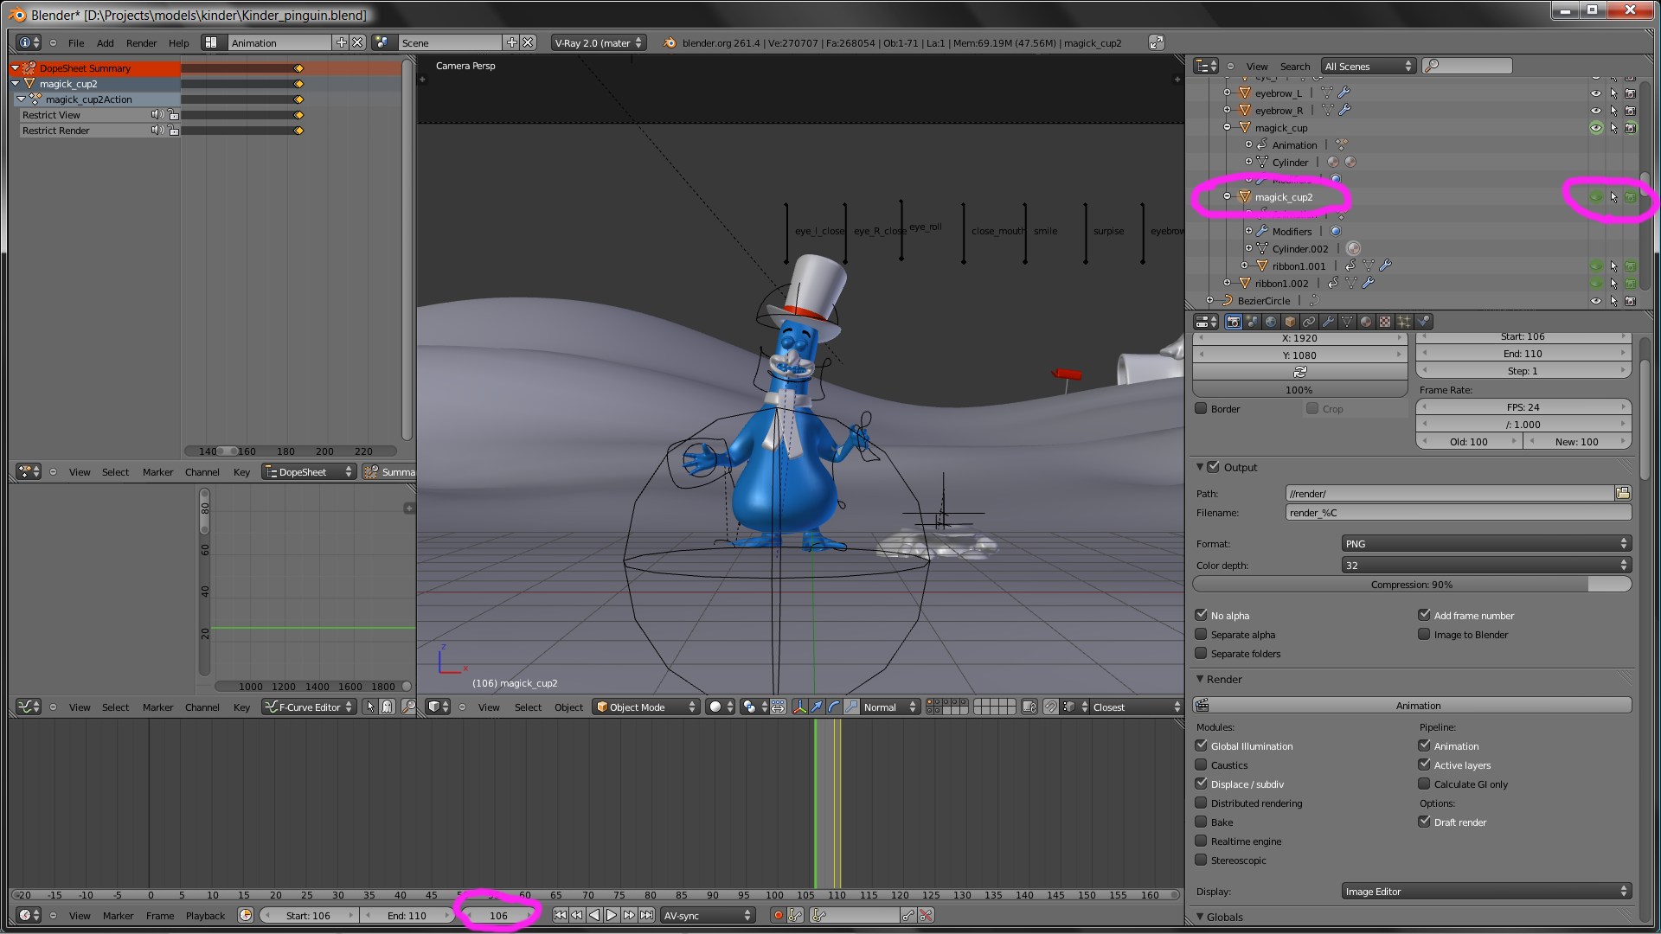1661x934 pixels.
Task: Toggle the No alpha checkbox in output
Action: click(x=1202, y=613)
